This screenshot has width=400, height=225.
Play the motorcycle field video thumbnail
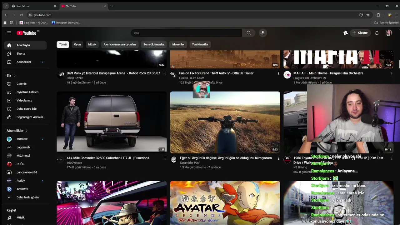point(225,122)
